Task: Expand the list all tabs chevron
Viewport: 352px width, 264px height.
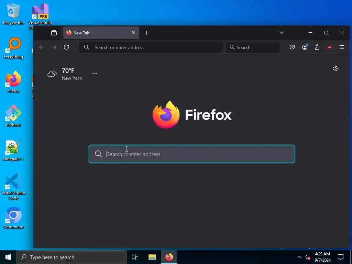Action: point(282,33)
